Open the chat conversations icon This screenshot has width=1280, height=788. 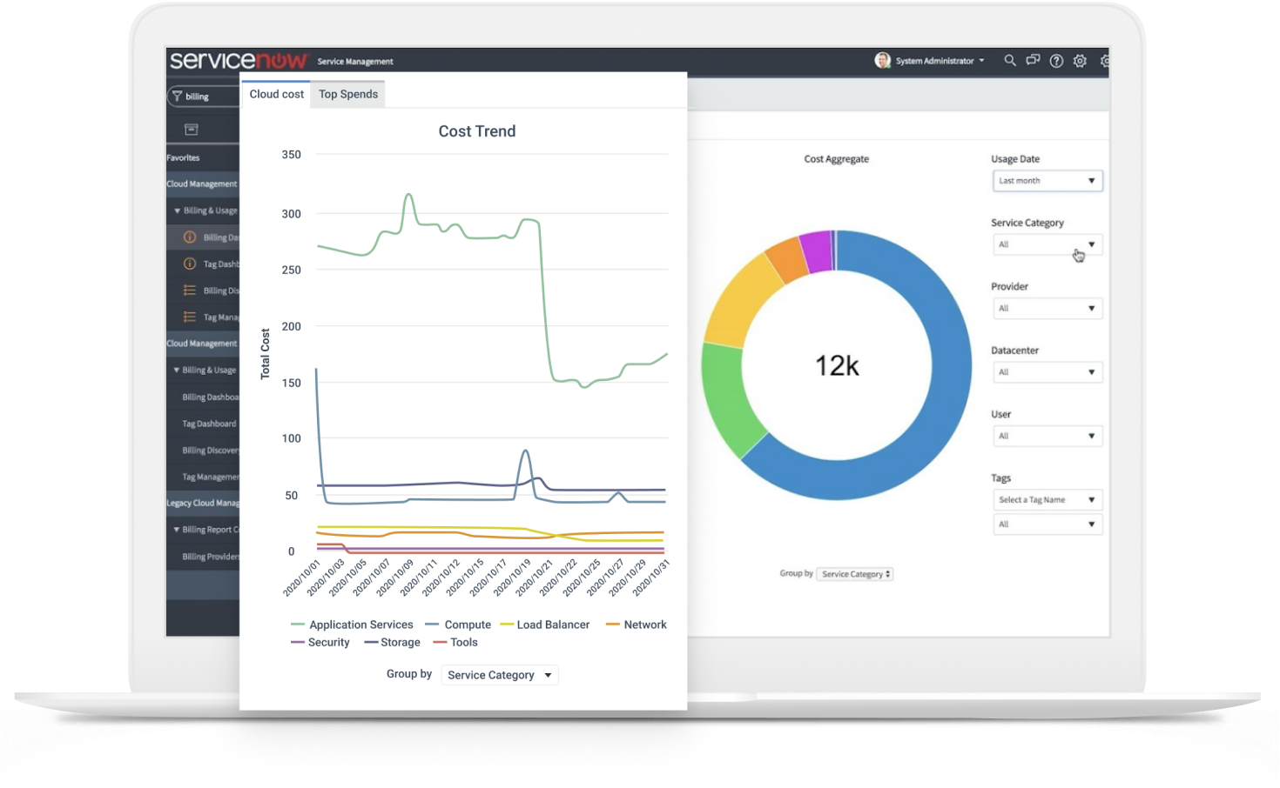[1033, 61]
